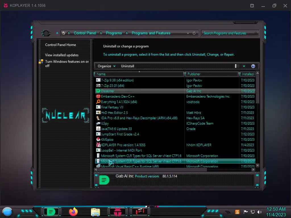291x218 pixels.
Task: Click the large Dissenter icon in details pane
Action: pyautogui.click(x=104, y=180)
